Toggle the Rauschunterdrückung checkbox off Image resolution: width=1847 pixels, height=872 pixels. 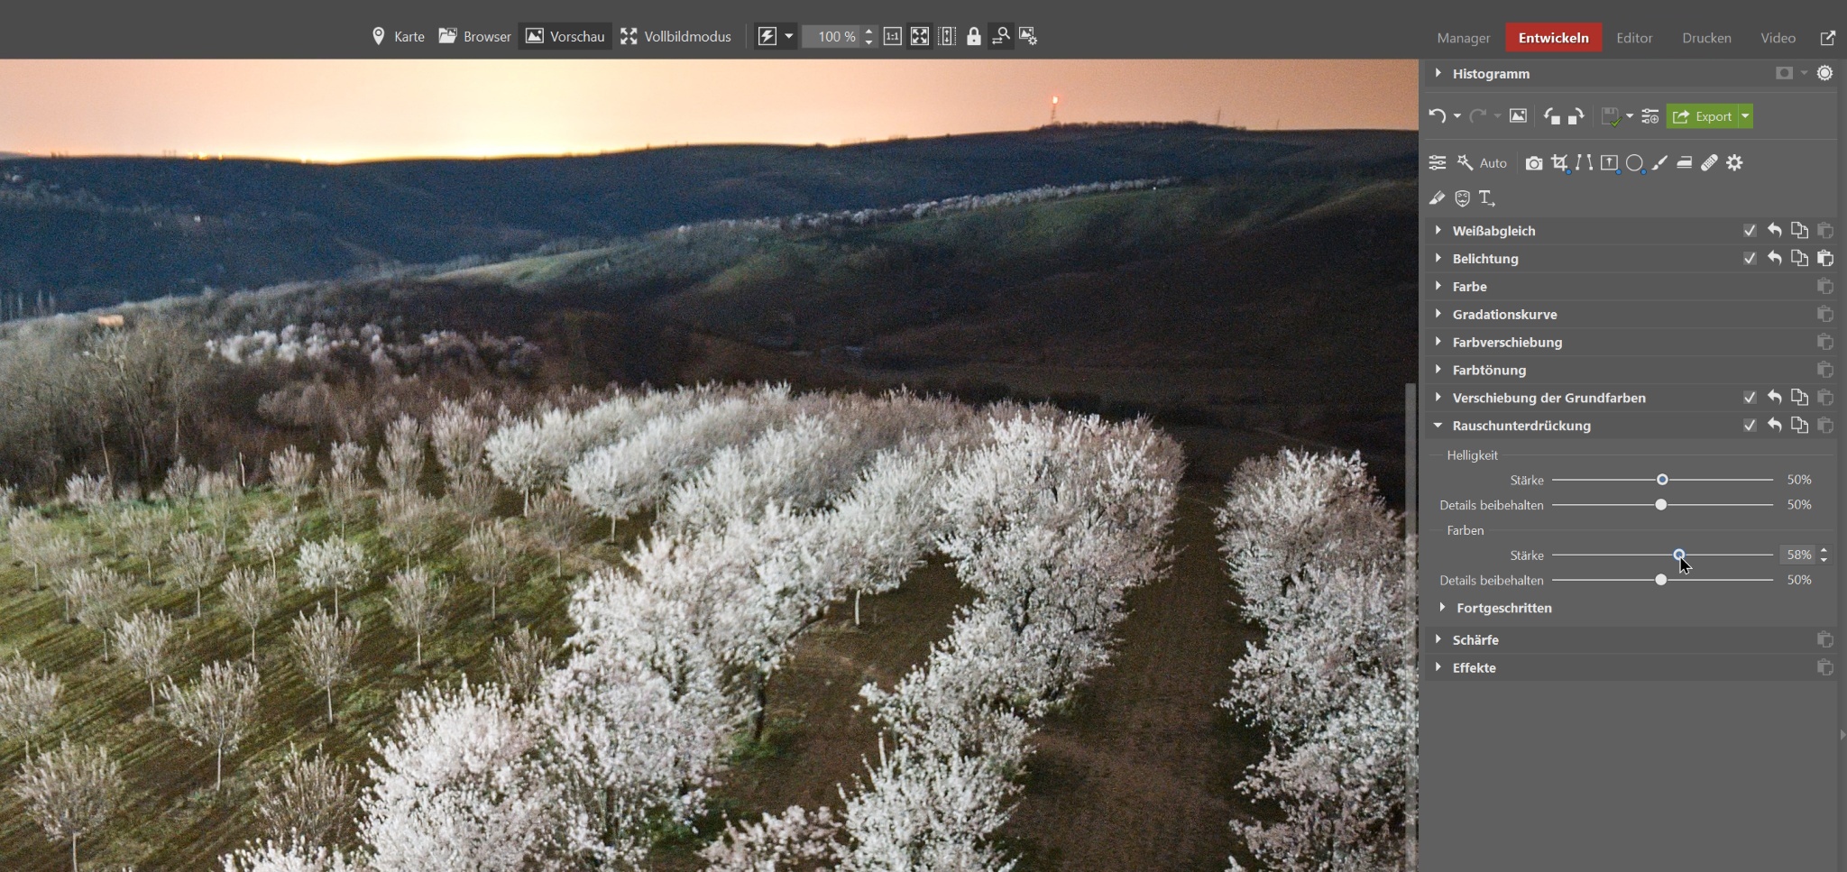pos(1750,426)
